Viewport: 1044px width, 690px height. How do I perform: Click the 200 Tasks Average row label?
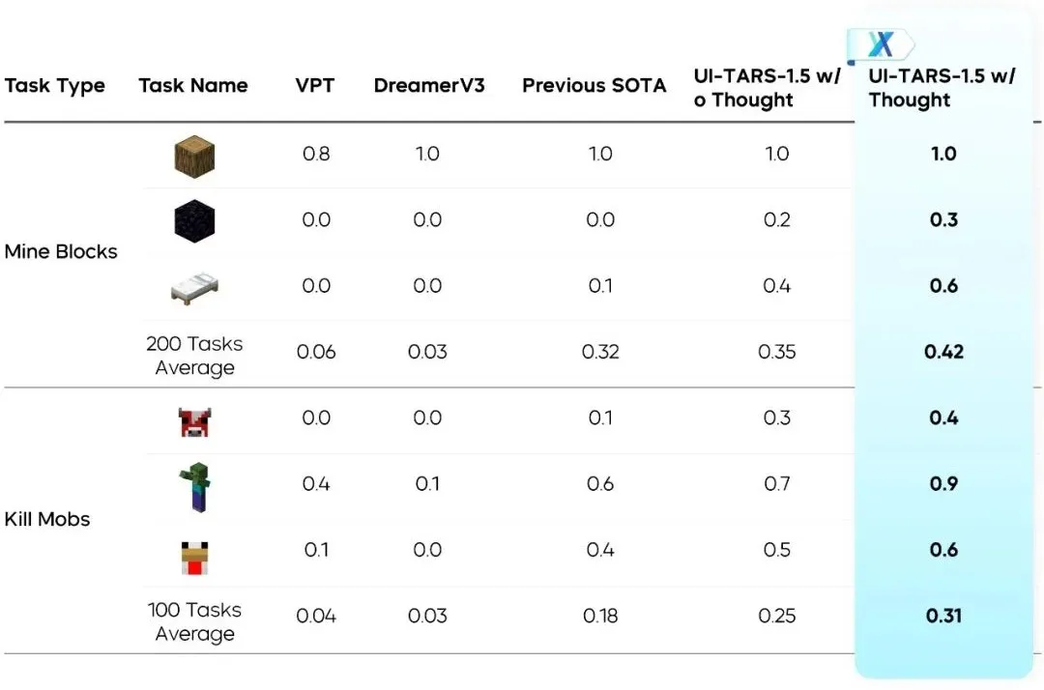pos(194,356)
